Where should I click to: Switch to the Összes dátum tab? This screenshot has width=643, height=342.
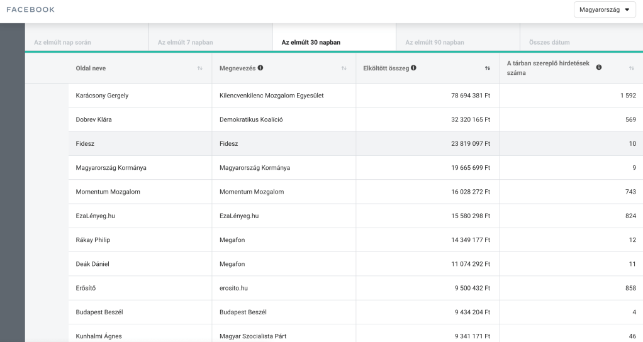(545, 43)
